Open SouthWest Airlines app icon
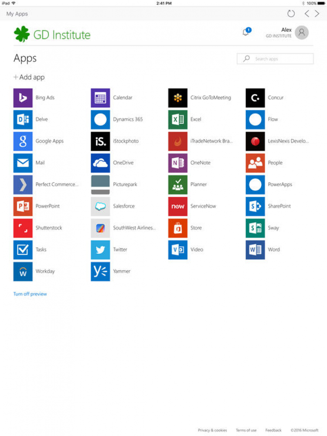The height and width of the screenshot is (436, 327). [x=100, y=228]
